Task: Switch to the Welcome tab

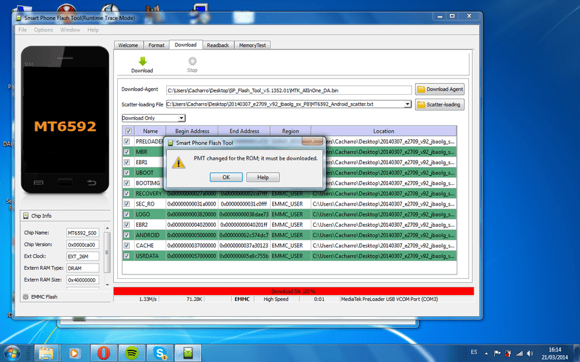Action: (x=128, y=45)
